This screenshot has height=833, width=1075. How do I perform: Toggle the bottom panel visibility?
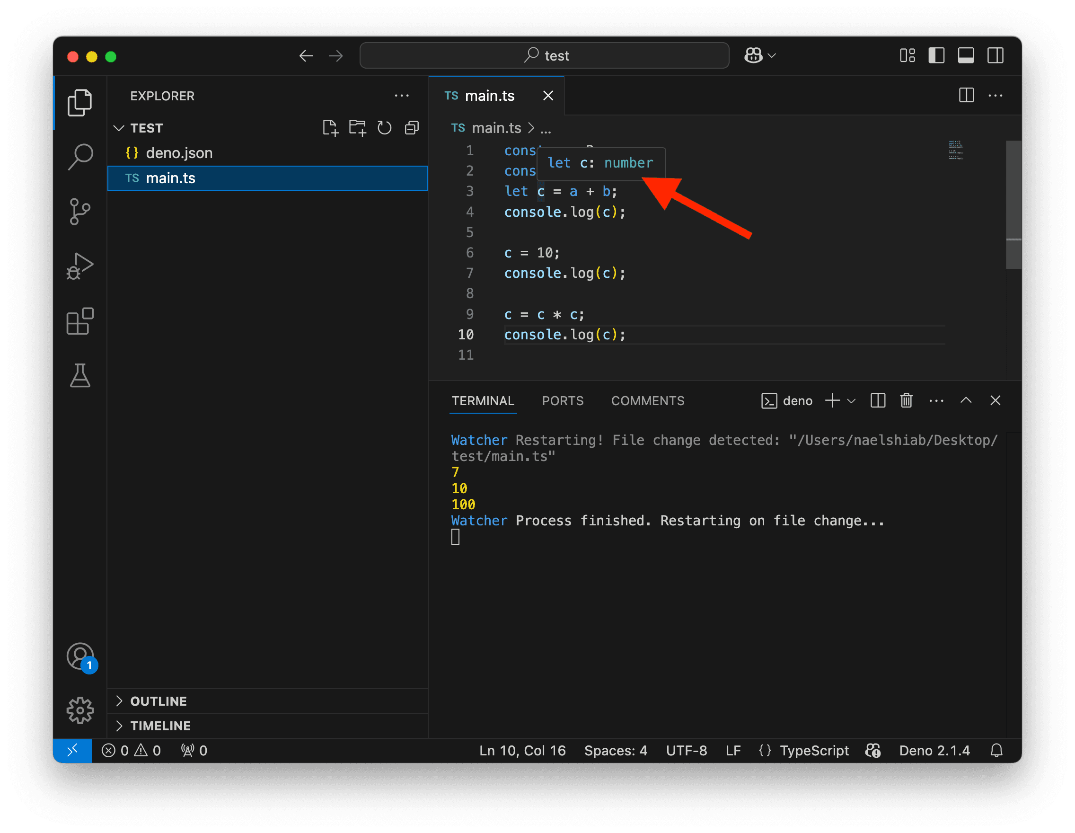pos(966,56)
